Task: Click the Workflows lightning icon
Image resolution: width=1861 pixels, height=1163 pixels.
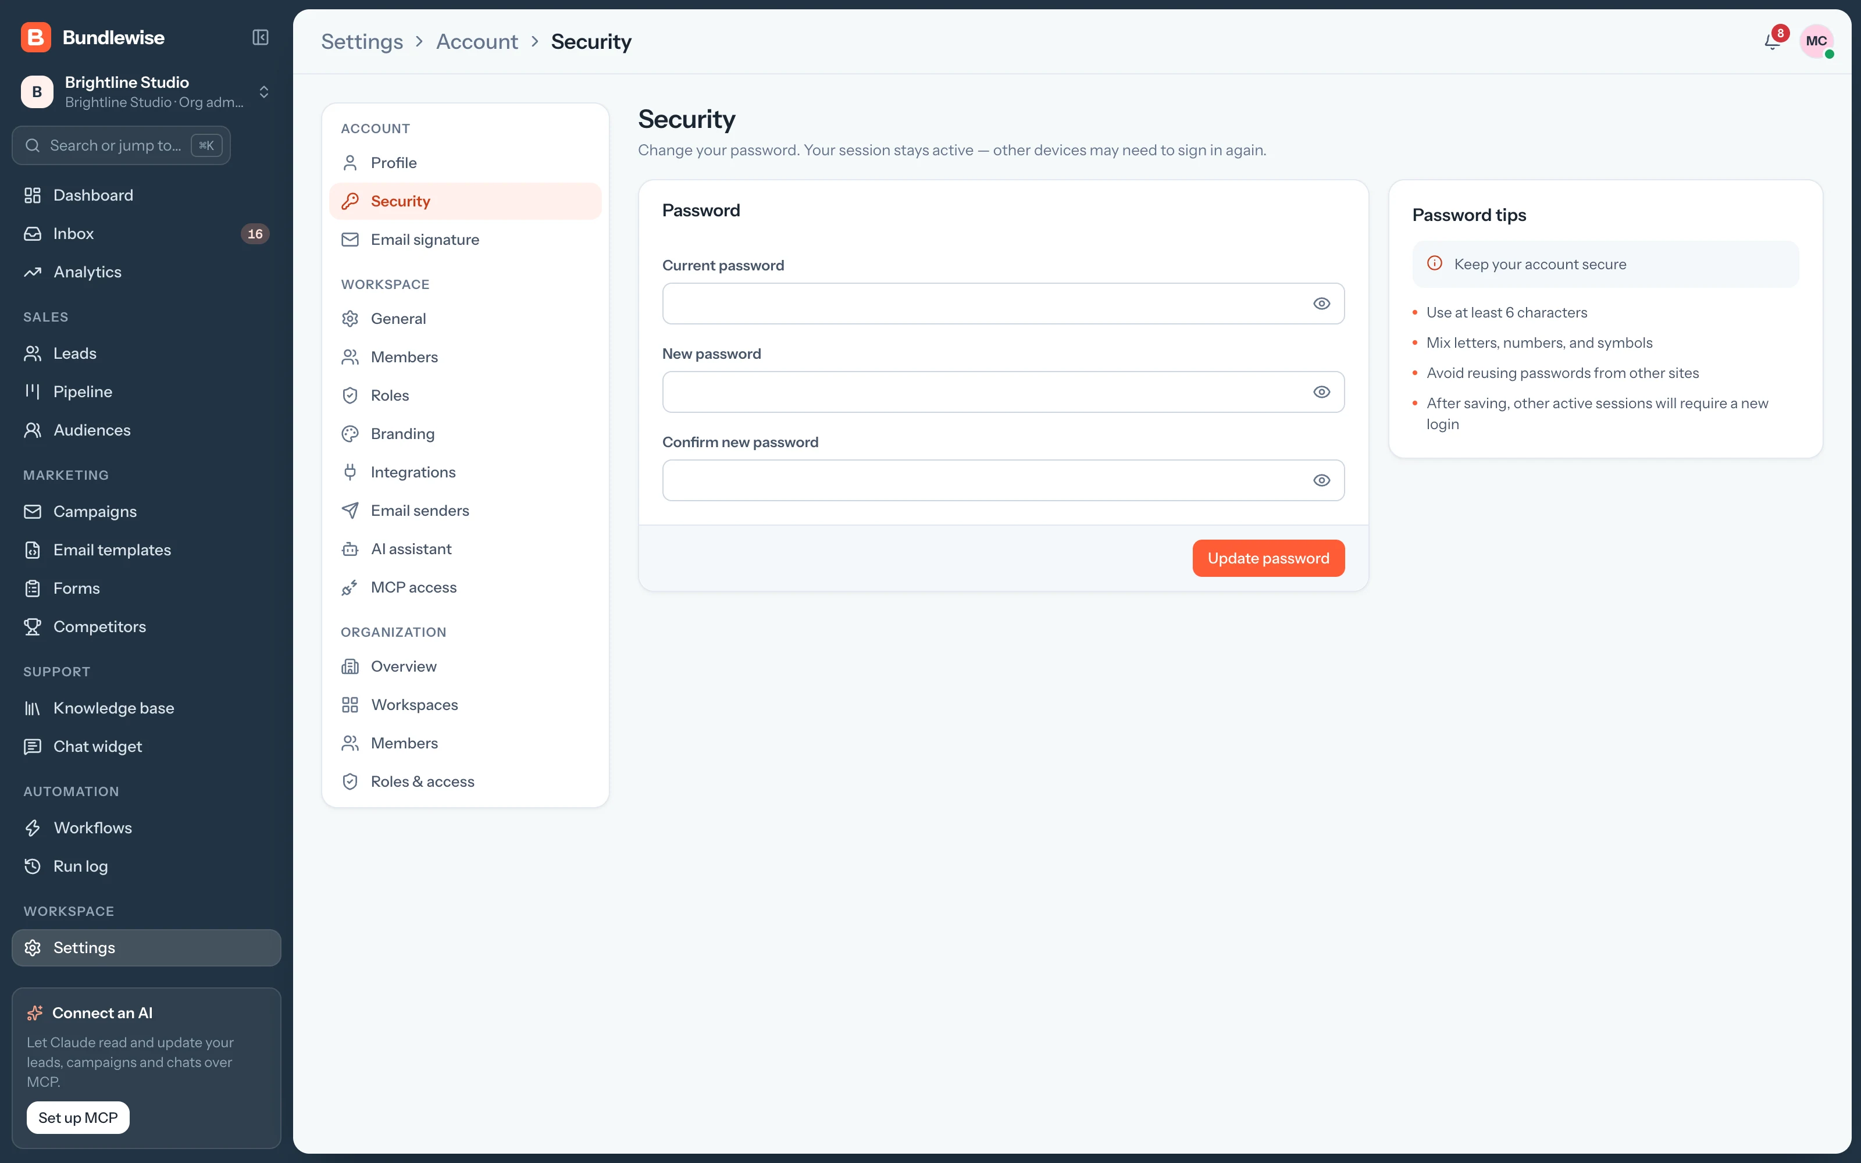Action: (33, 829)
